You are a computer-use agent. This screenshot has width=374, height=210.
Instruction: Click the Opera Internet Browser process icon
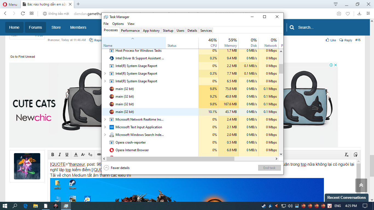[x=112, y=150]
